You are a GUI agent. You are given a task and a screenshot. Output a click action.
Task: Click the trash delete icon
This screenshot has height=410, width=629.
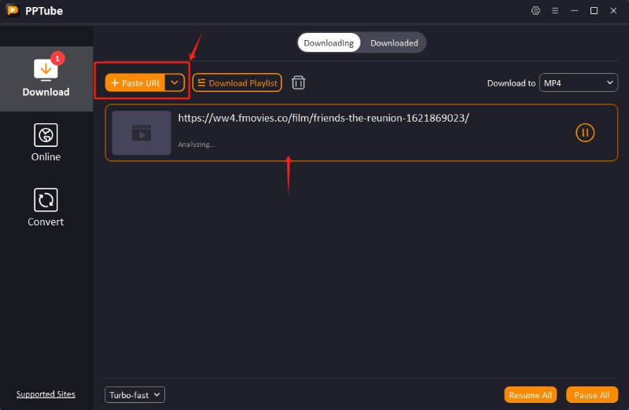pos(299,82)
